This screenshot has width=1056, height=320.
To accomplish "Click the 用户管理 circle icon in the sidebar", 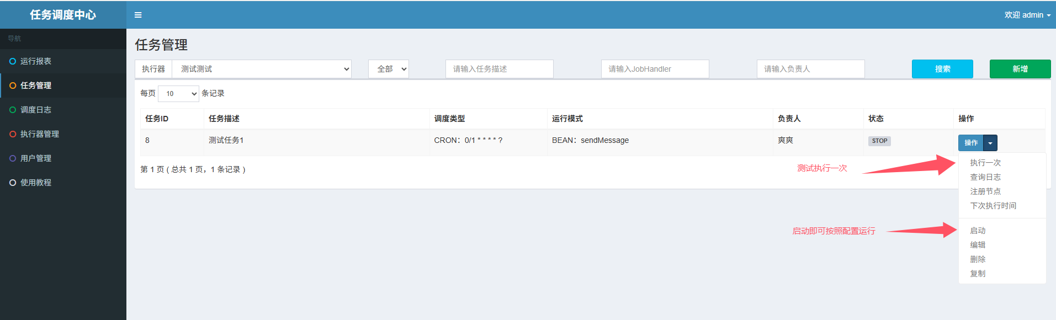I will pos(13,158).
